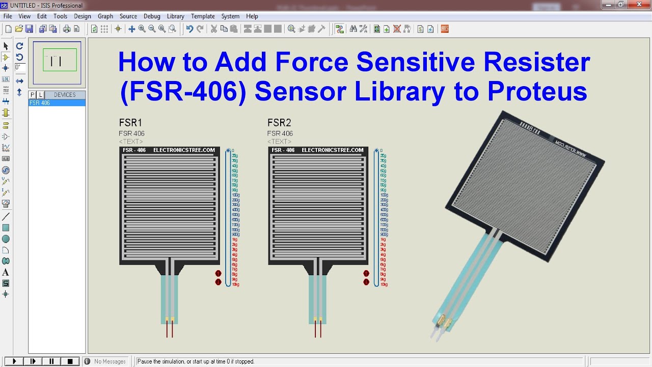Open the Graph menu
652x367 pixels.
coord(105,16)
